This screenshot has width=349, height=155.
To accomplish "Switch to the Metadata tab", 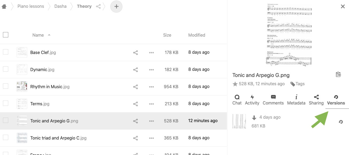I will 296,100.
